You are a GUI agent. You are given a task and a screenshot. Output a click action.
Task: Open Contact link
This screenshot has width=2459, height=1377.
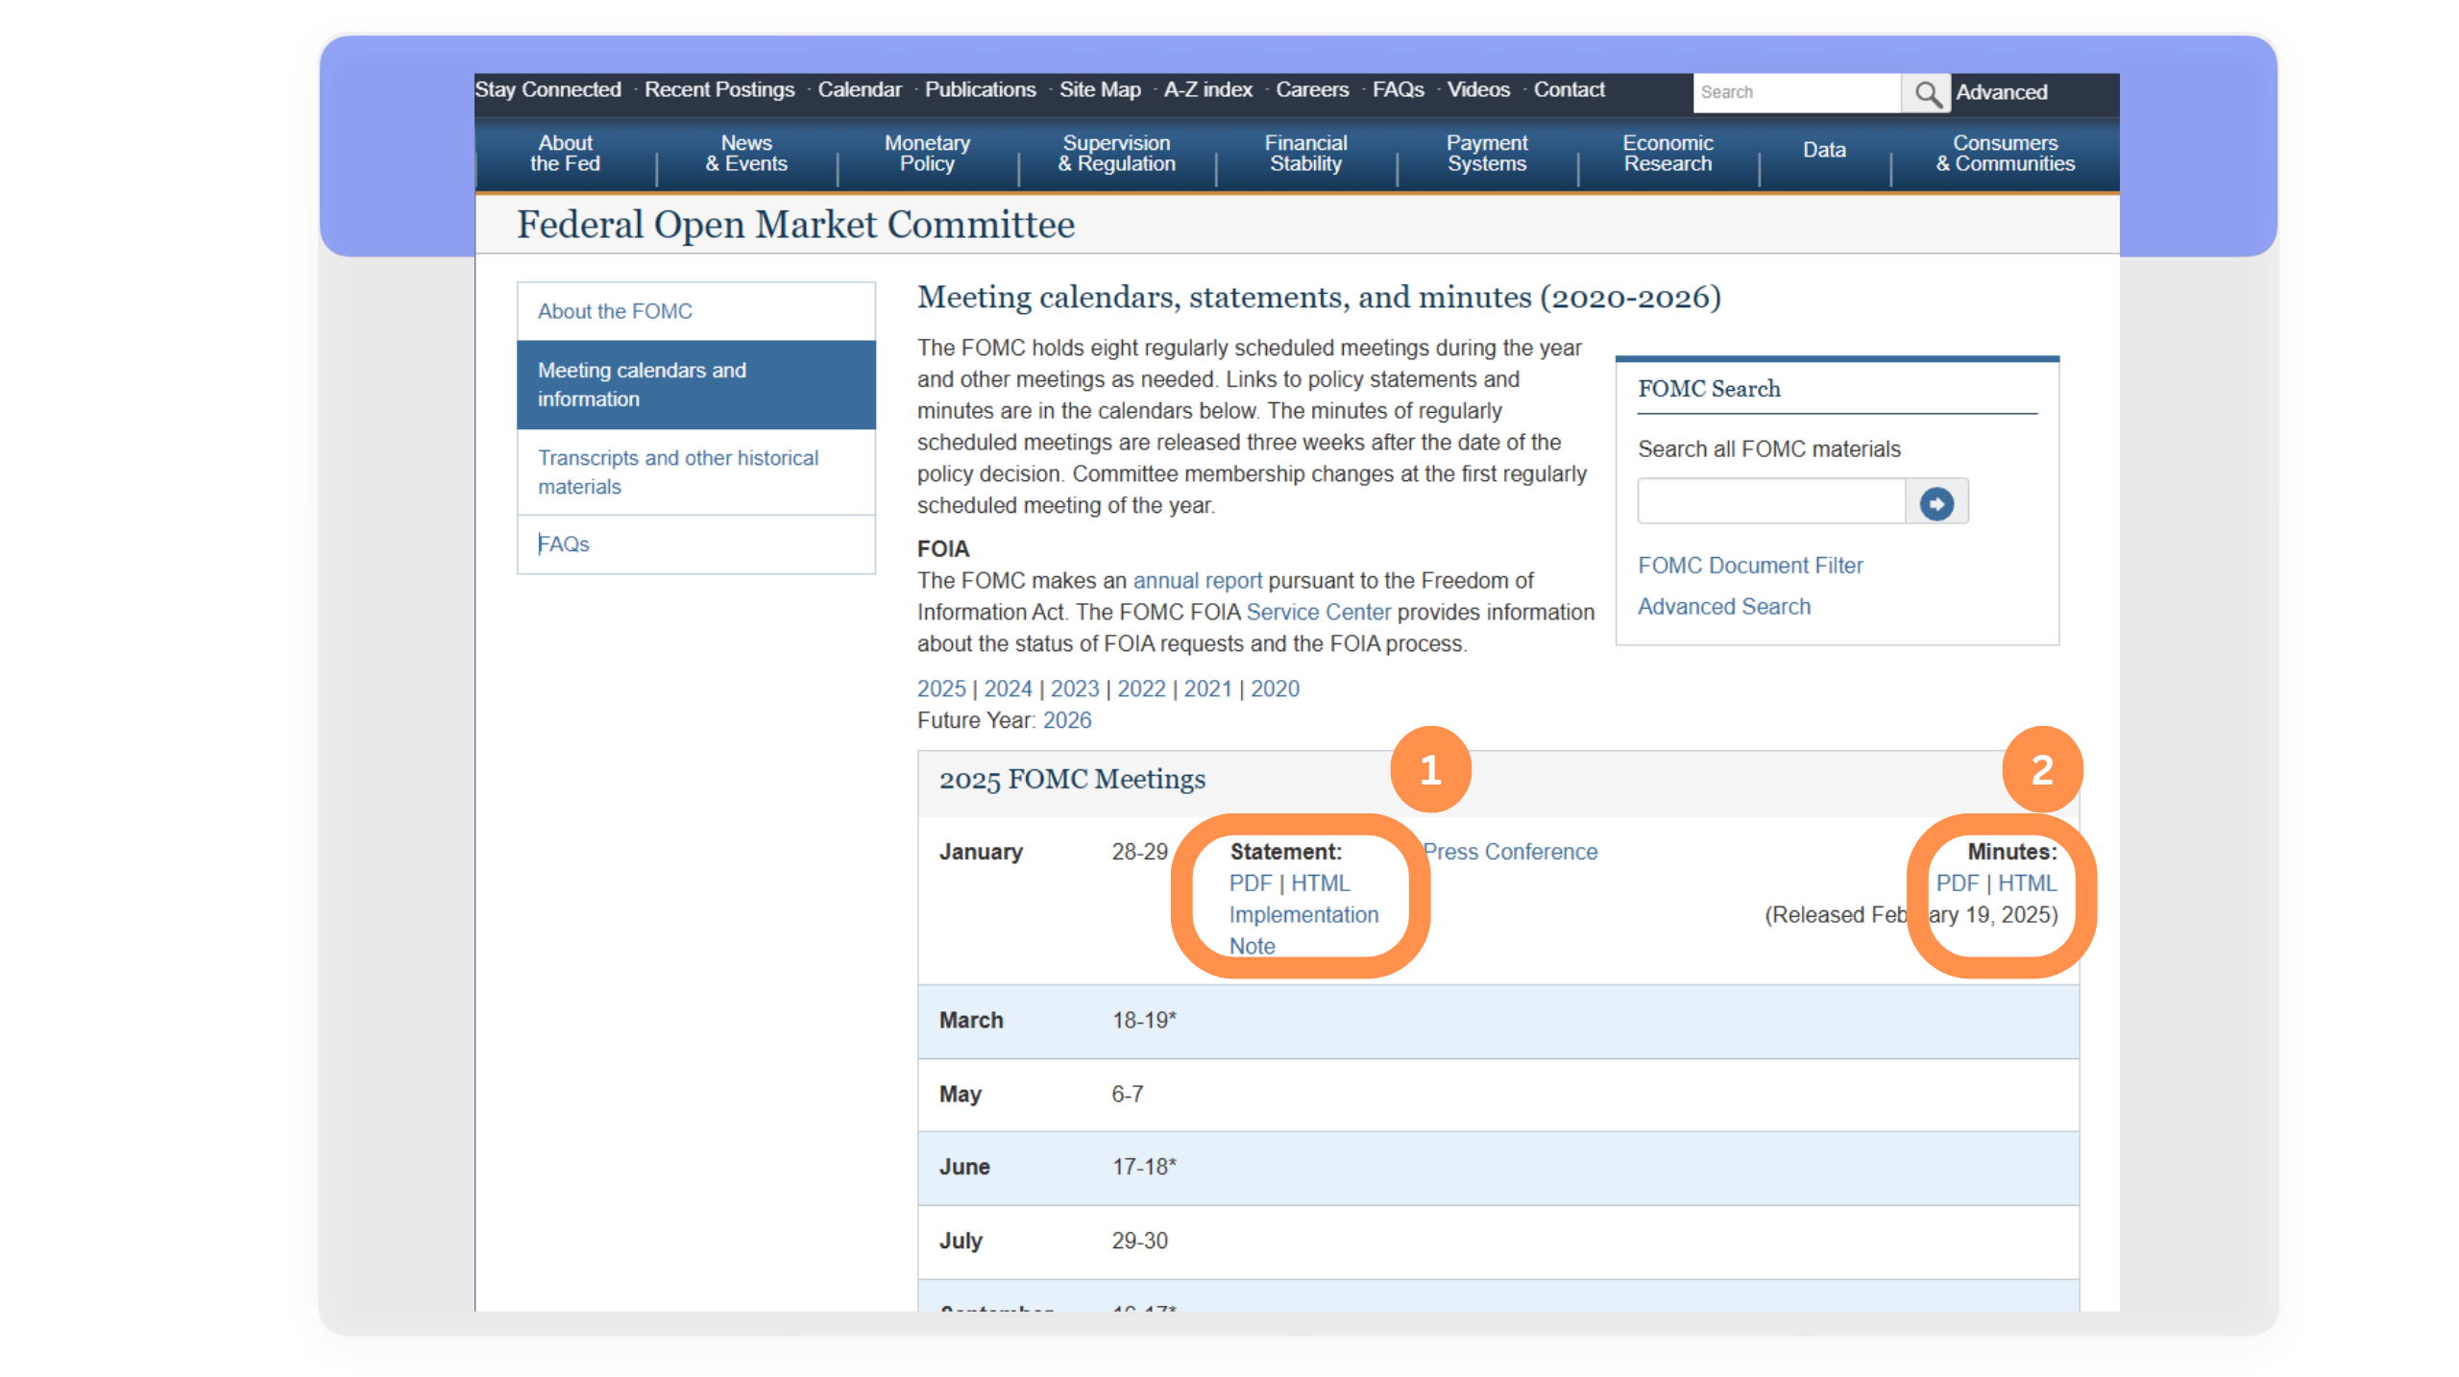click(x=1569, y=89)
